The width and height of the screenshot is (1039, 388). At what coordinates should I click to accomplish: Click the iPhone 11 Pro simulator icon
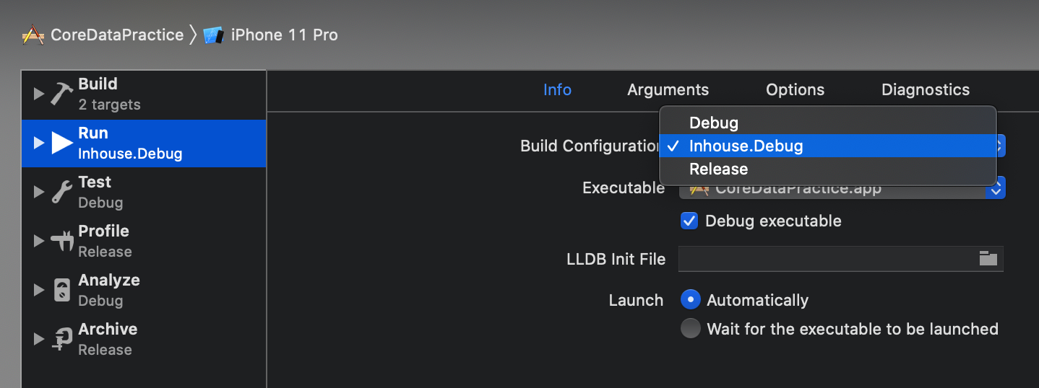pos(213,35)
